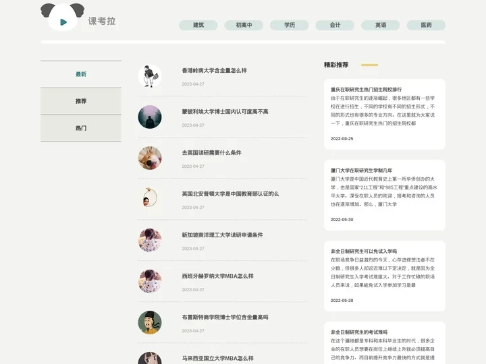The width and height of the screenshot is (486, 364).
Task: Open article 香港岭南大学含金量怎么样
Action: pyautogui.click(x=214, y=71)
